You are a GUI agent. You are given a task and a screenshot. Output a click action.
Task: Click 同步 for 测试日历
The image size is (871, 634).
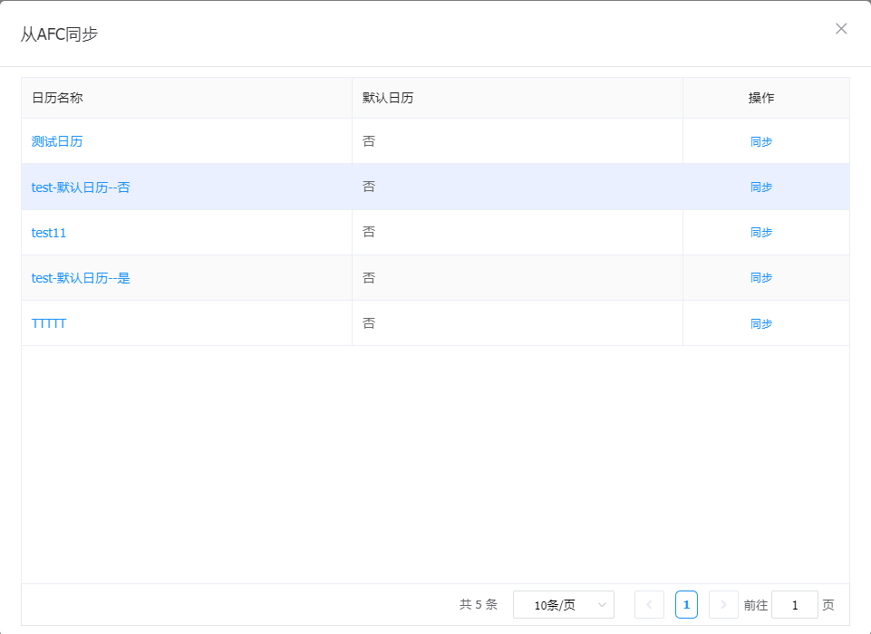click(x=761, y=142)
